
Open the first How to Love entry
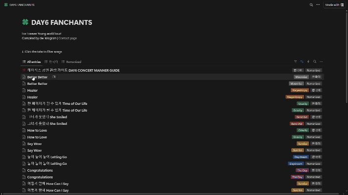tap(37, 130)
